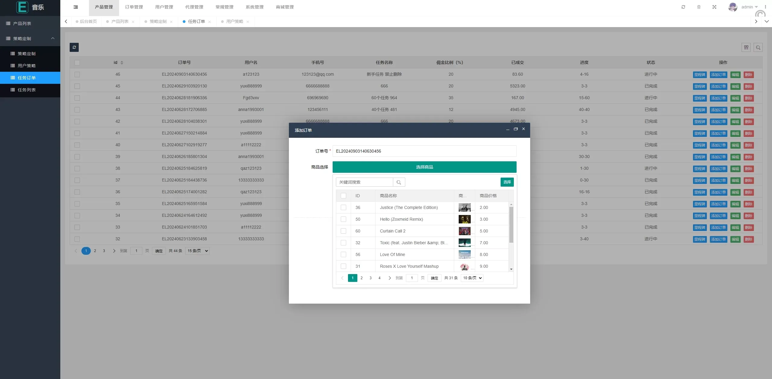
Task: Switch to the 用户策略 tab
Action: pos(234,21)
